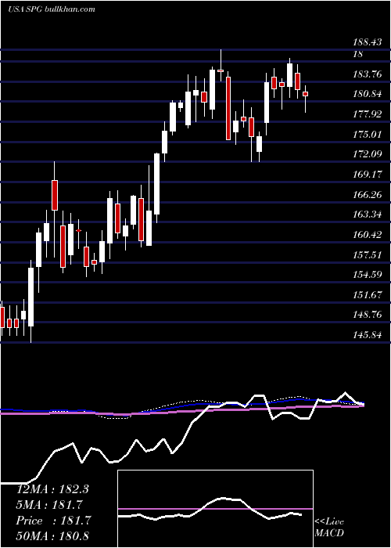Click the 12MA : 182.3 readout
This screenshot has height=548, width=391.
click(52, 489)
